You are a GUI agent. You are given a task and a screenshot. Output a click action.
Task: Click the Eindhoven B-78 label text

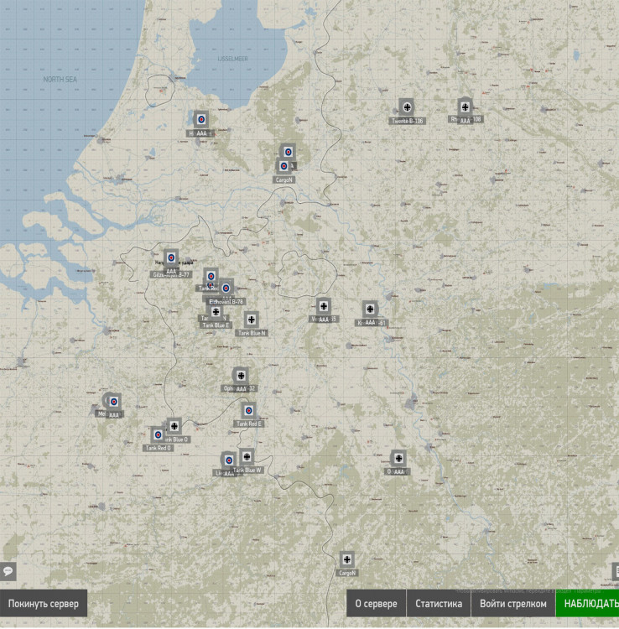[226, 302]
